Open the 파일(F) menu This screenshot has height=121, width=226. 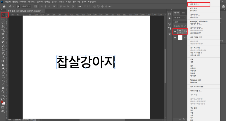click(x=8, y=2)
